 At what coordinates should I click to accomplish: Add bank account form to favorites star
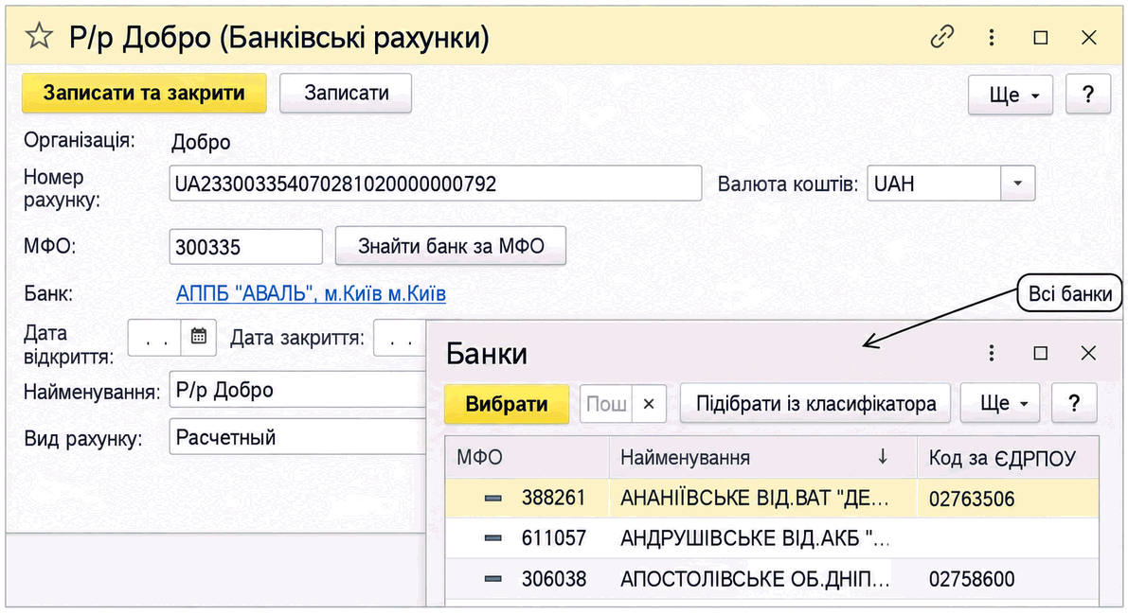pos(40,36)
